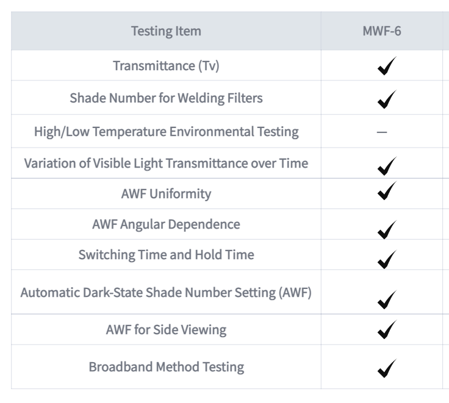The image size is (449, 403).
Task: Click the Switching Time and Hold Time label
Action: pos(166,254)
